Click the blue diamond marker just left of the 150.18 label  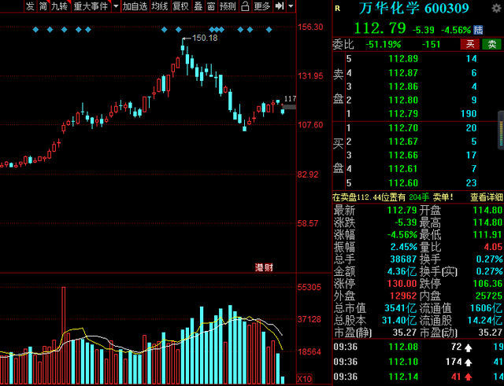coord(179,30)
